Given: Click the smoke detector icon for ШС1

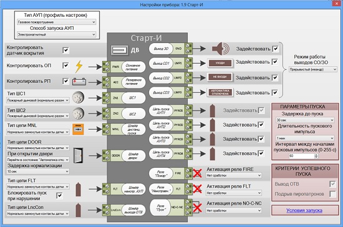Looking at the screenshot, I should tap(78, 97).
